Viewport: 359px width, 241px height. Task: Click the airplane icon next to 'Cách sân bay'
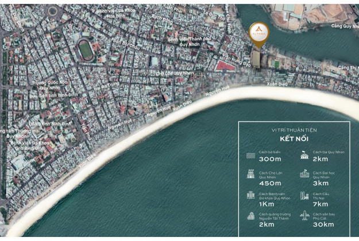click(304, 216)
